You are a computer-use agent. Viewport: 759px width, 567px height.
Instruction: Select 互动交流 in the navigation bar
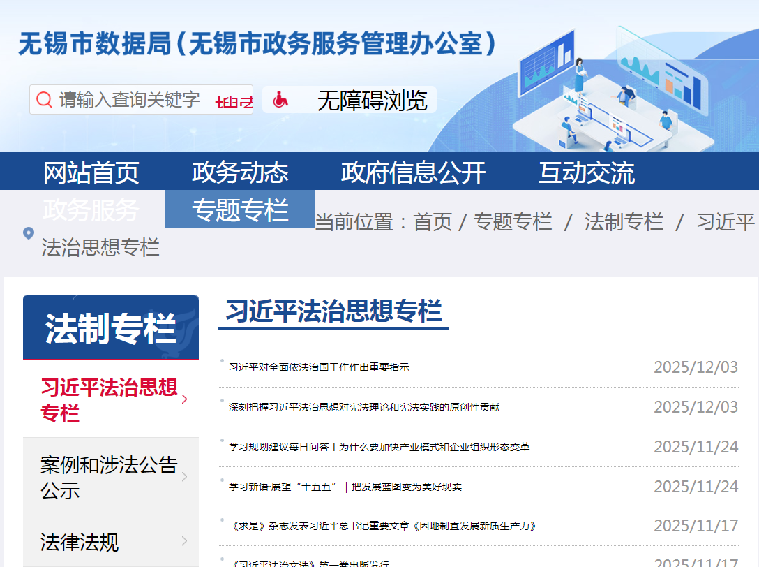[x=586, y=172]
